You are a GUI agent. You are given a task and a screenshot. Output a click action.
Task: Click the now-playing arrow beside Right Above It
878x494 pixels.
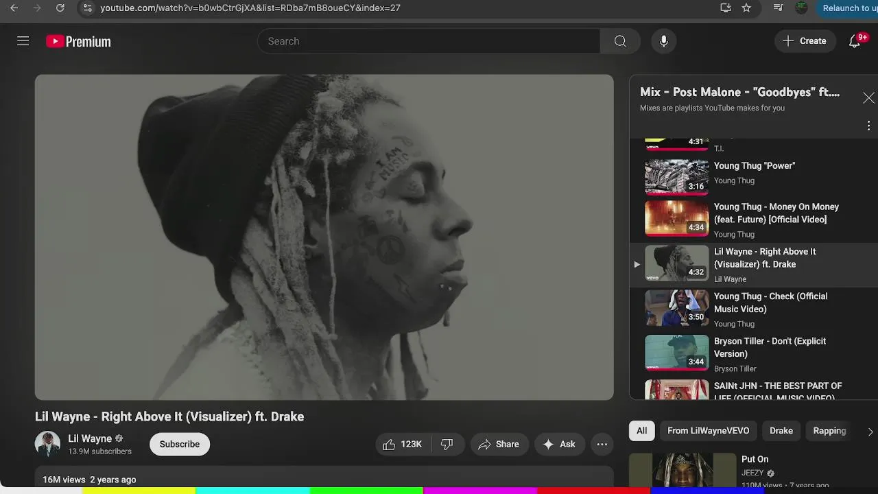point(637,264)
